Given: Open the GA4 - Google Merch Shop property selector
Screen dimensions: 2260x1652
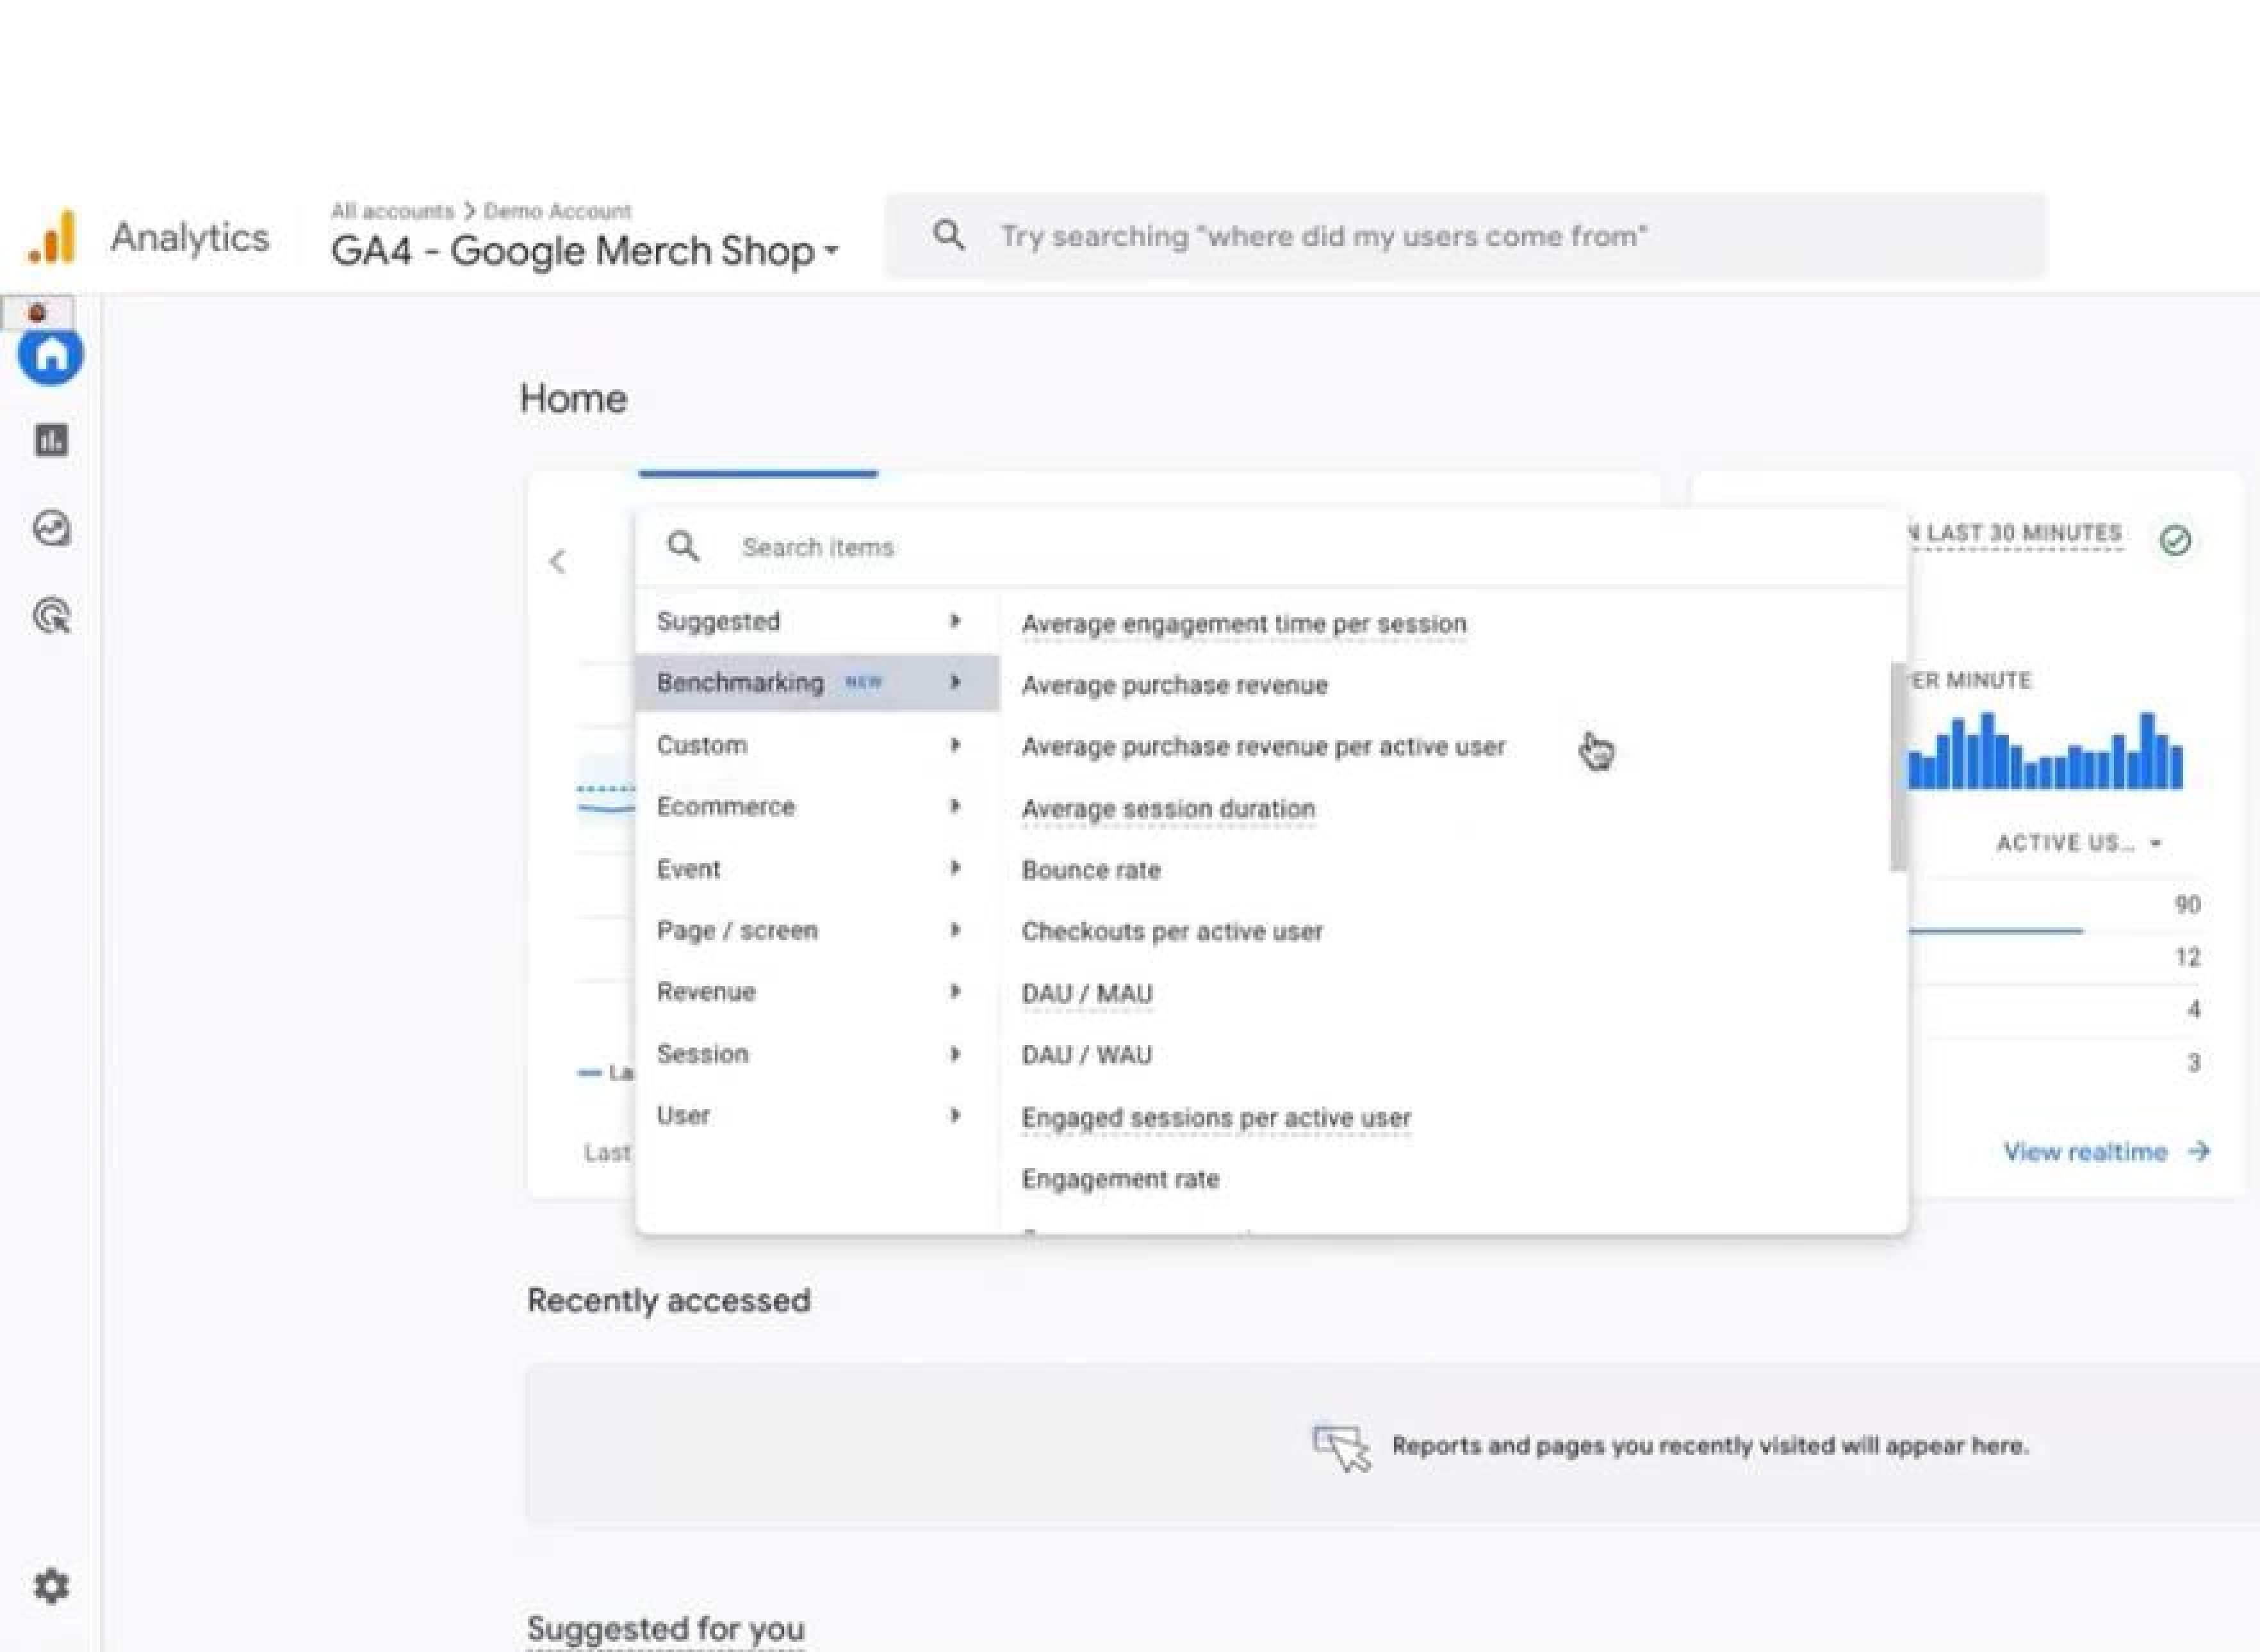Looking at the screenshot, I should coord(585,250).
